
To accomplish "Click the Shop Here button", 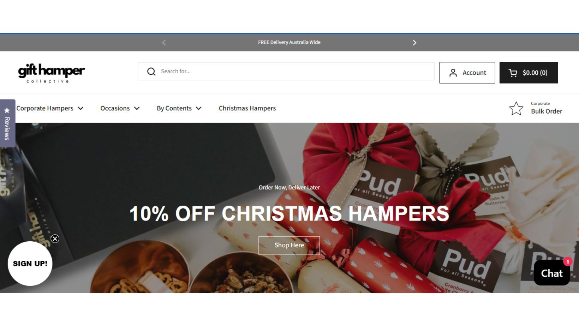I will [x=289, y=245].
